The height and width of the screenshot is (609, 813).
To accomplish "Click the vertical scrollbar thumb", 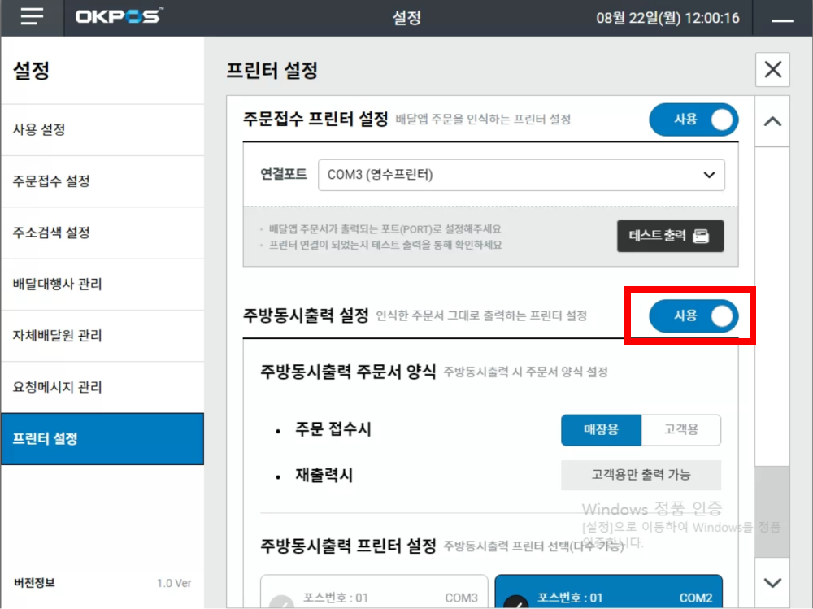I will pyautogui.click(x=772, y=511).
